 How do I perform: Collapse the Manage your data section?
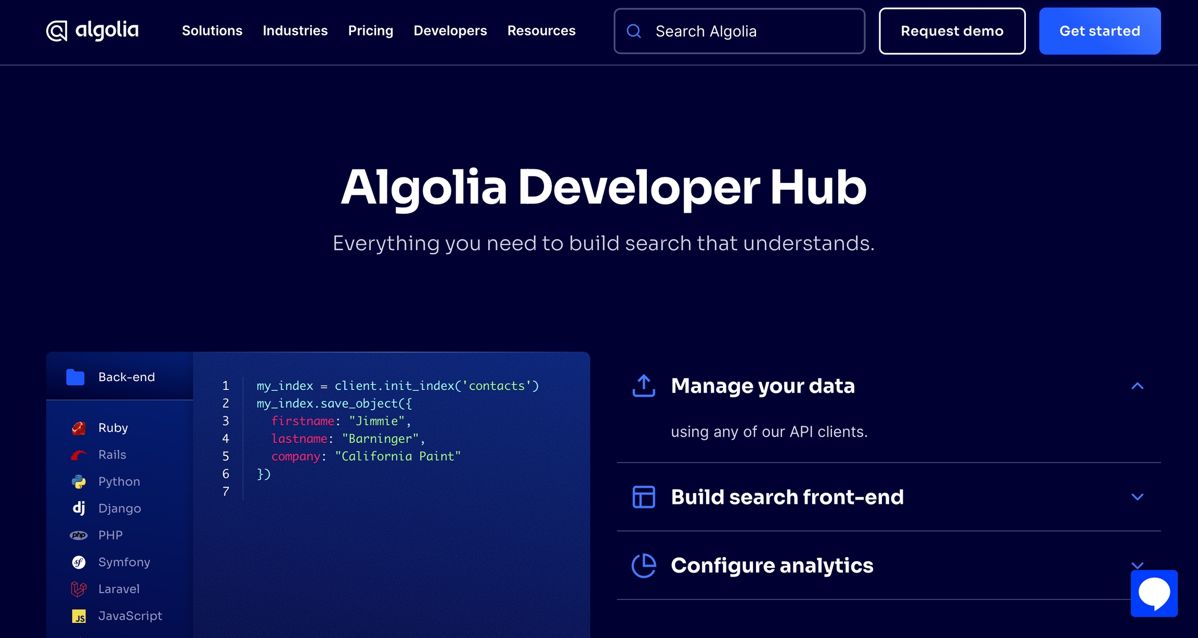(1137, 386)
